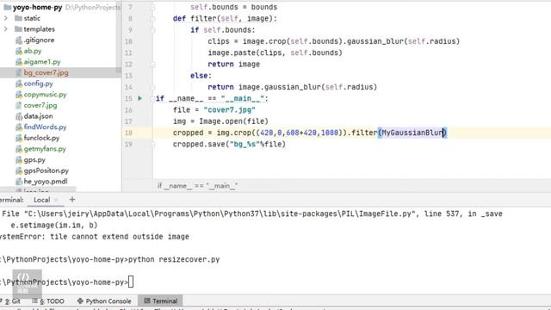Place the cursor after MyGaussianBlur on line 18
The height and width of the screenshot is (310, 551).
(443, 133)
